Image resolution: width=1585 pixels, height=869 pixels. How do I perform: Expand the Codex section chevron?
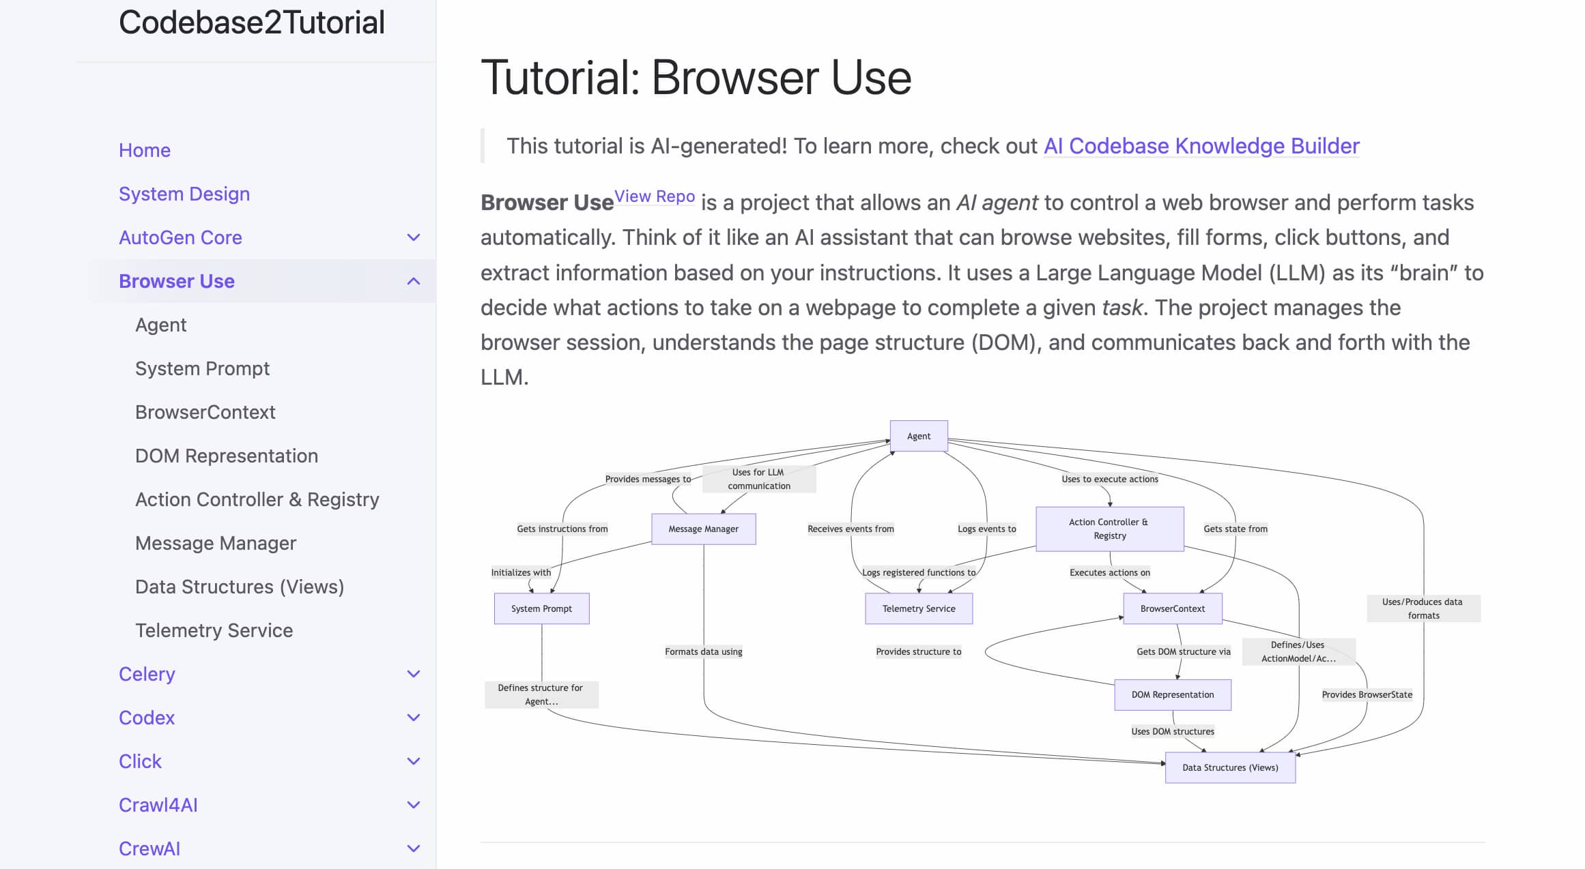click(x=413, y=718)
